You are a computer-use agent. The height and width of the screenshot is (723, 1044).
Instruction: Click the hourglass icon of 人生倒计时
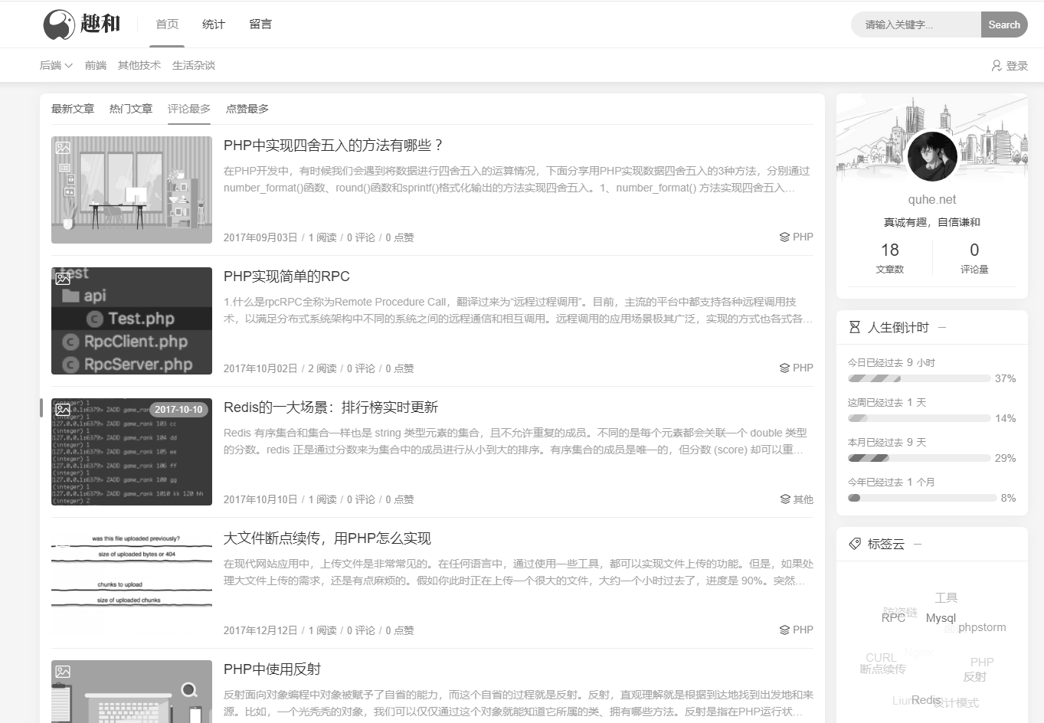point(855,327)
